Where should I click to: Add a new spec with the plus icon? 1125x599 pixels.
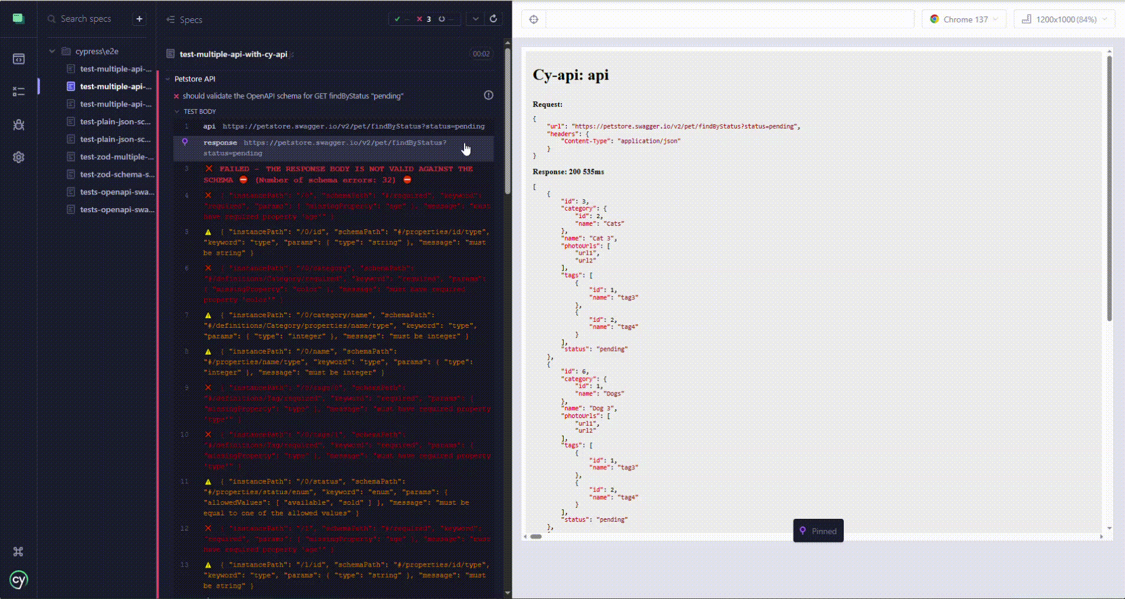click(x=140, y=19)
